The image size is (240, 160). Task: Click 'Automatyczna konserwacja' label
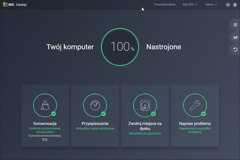pyautogui.click(x=45, y=136)
